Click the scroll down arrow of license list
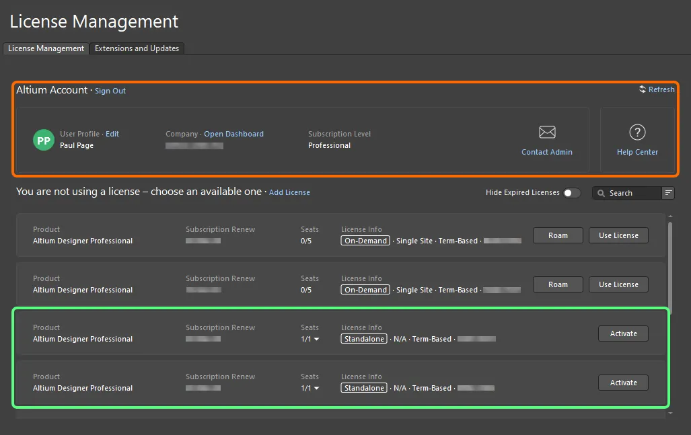 [x=670, y=413]
